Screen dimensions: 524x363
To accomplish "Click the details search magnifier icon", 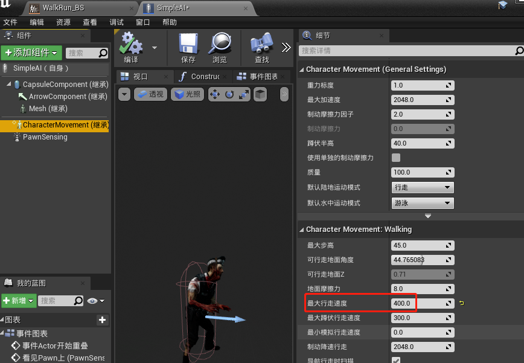I will coord(519,51).
